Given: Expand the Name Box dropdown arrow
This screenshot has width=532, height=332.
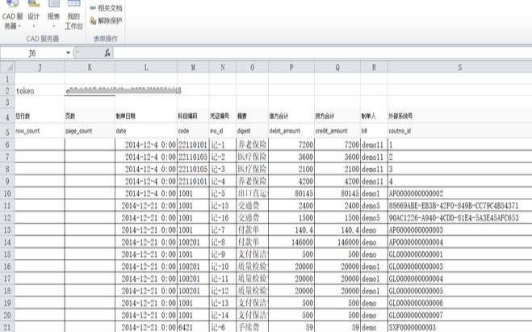Looking at the screenshot, I should (x=68, y=53).
